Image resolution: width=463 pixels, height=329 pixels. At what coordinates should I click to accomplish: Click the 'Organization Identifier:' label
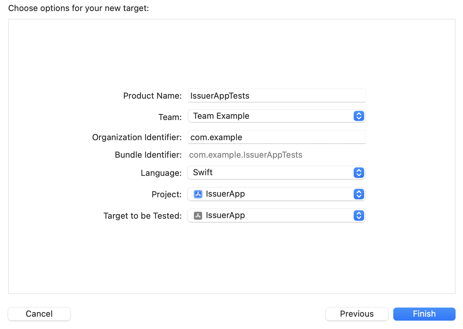point(137,137)
